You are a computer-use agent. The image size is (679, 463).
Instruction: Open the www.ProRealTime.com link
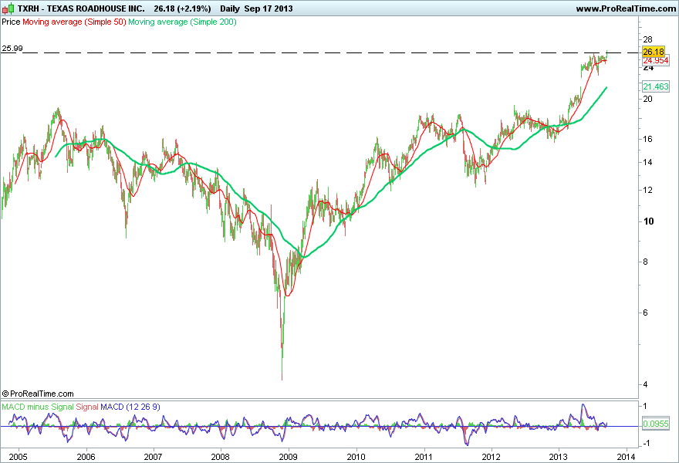coord(626,8)
